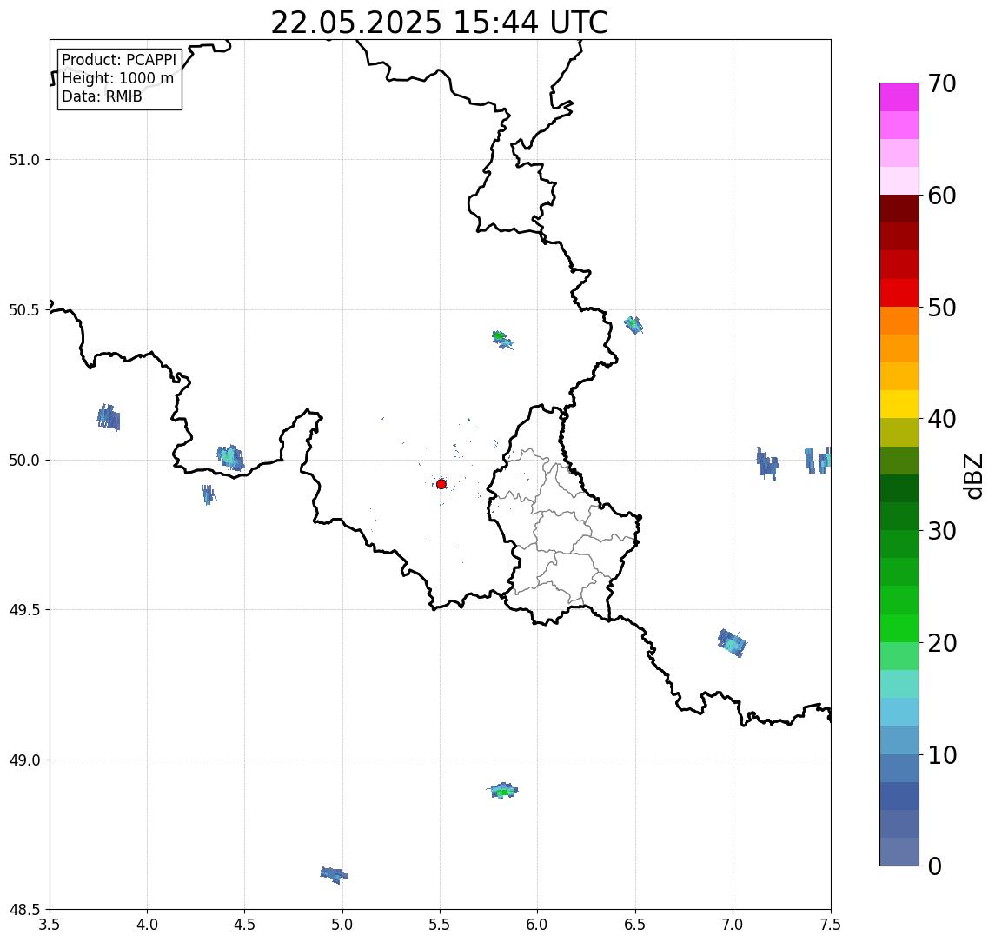Click the yellow colorbar segment above 40
Viewport: 995px width, 942px height.
tap(899, 404)
